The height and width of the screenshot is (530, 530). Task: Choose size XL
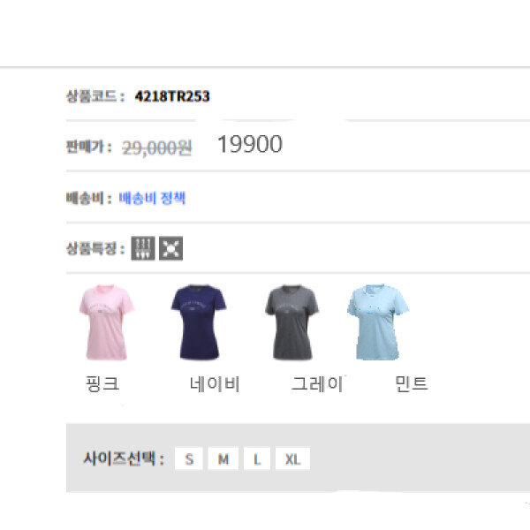[292, 458]
